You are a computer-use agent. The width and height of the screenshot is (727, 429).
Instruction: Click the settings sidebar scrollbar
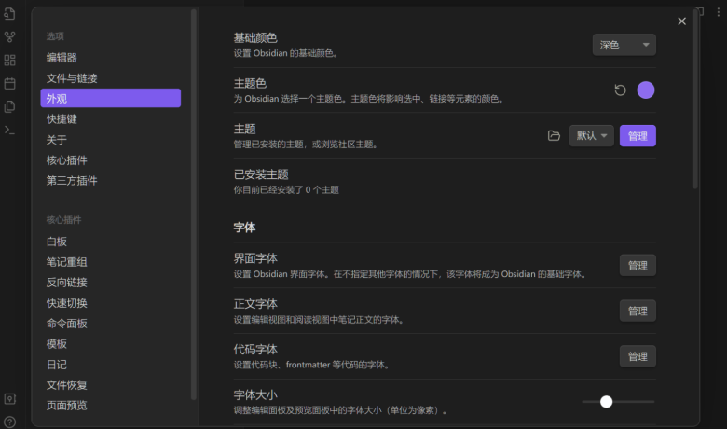click(x=194, y=204)
